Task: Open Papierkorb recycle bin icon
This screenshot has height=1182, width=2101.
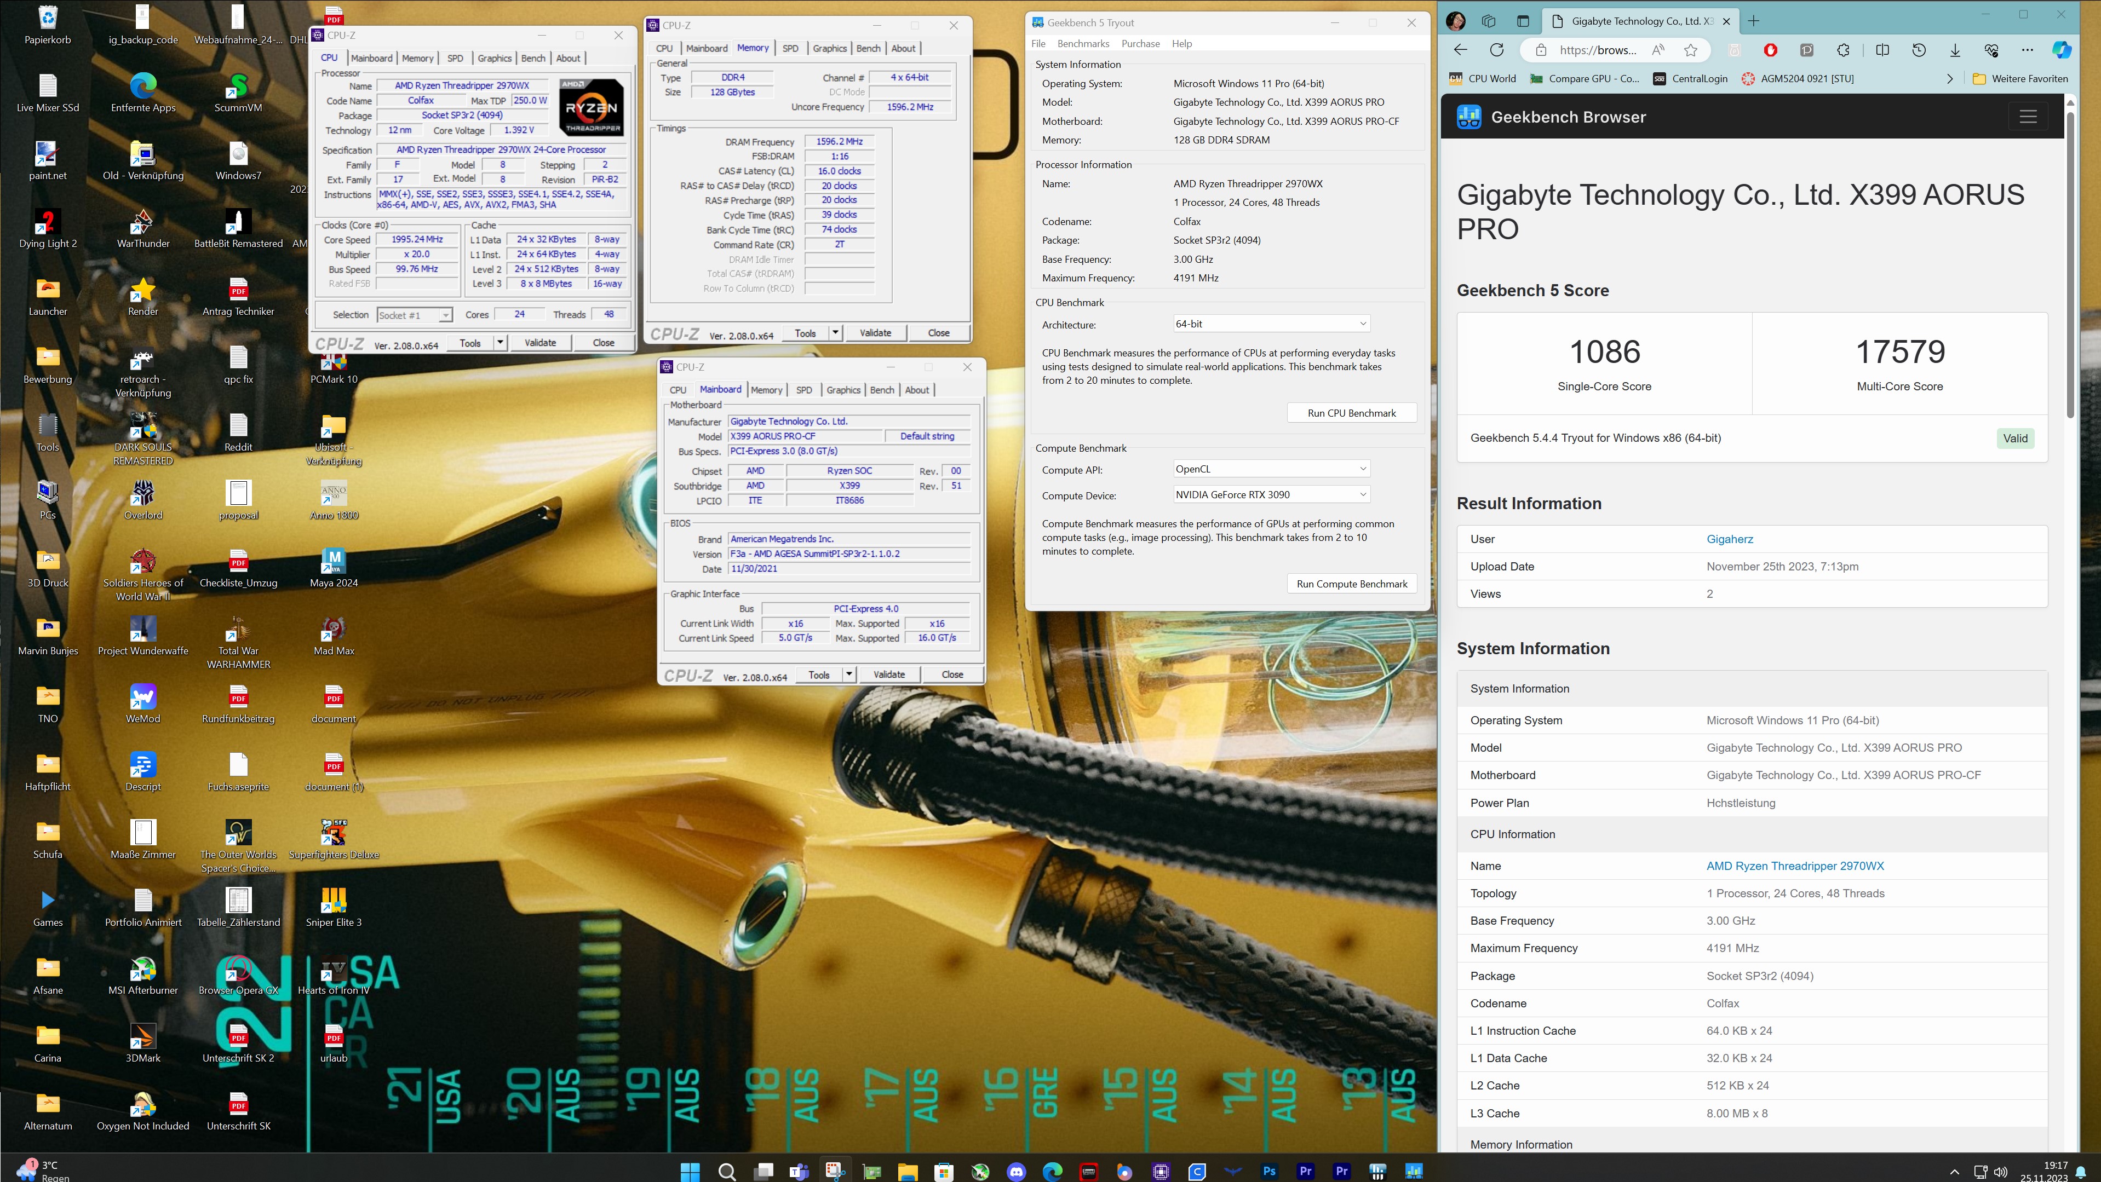Action: [x=47, y=25]
